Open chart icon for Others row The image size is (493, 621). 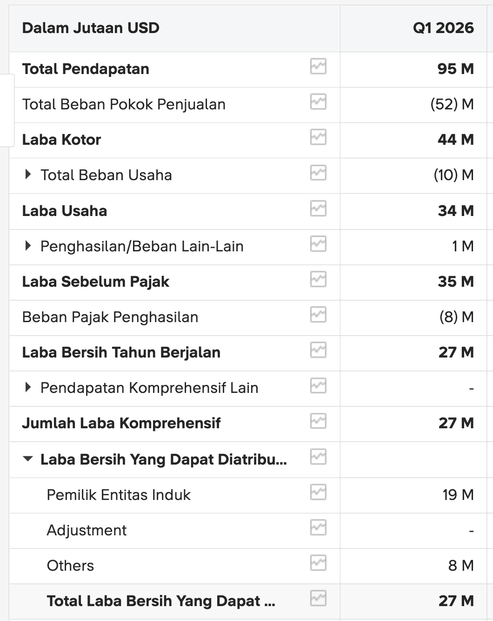coord(318,563)
